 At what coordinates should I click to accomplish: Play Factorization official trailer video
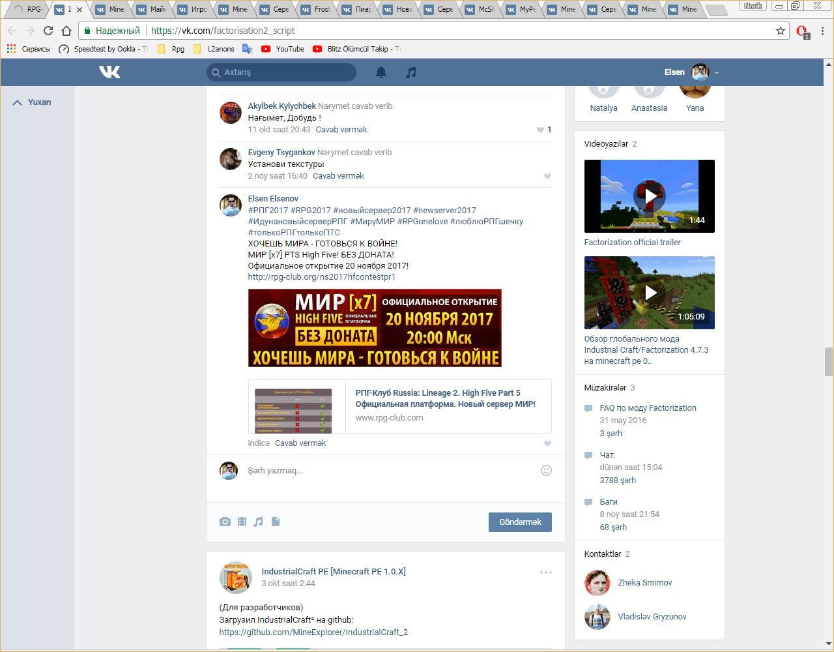tap(650, 196)
